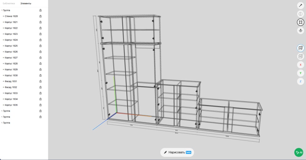This screenshot has width=306, height=160.
Task: Select Стенка 1020 in the tree
Action: coord(11,16)
